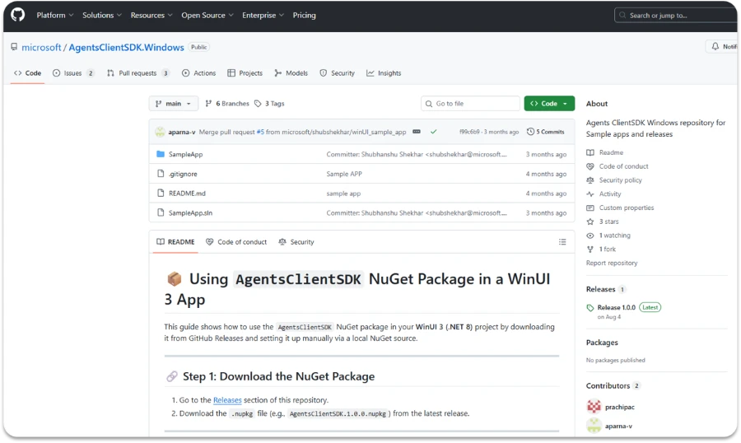Open the green Code dropdown button
The image size is (741, 443).
549,104
